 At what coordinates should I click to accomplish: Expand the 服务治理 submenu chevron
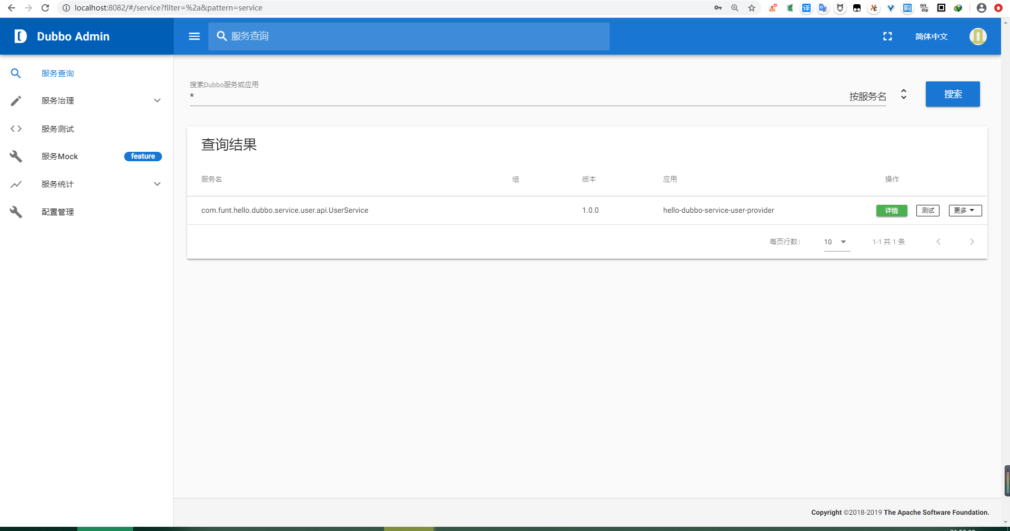tap(157, 101)
